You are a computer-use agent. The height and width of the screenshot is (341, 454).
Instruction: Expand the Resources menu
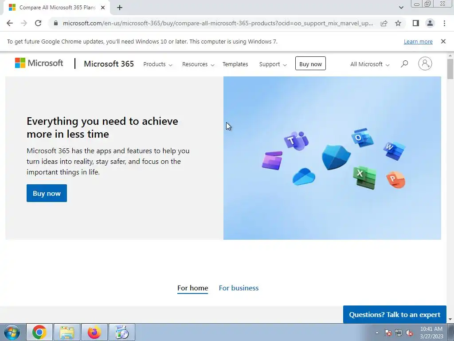pos(198,64)
